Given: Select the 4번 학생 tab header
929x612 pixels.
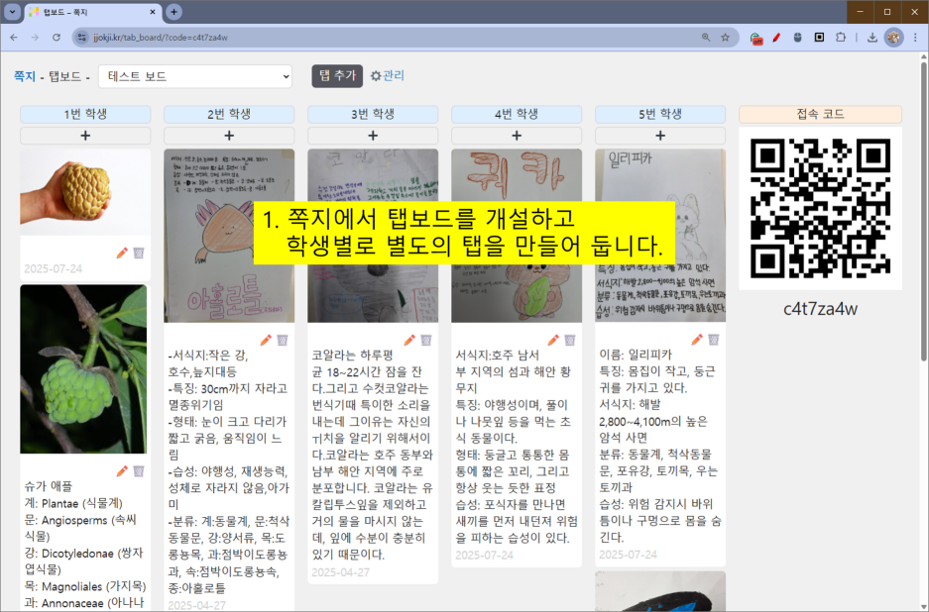Looking at the screenshot, I should coord(517,114).
